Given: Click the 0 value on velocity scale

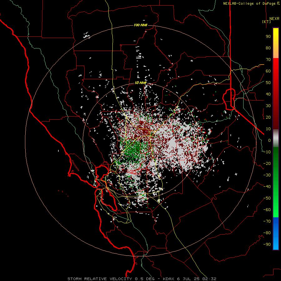Looking at the screenshot, I should [269, 140].
